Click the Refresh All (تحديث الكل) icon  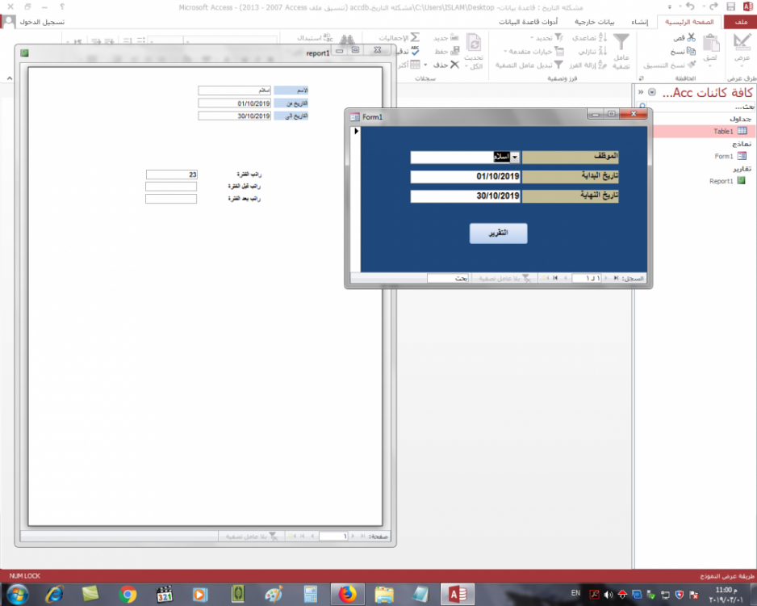pos(474,44)
